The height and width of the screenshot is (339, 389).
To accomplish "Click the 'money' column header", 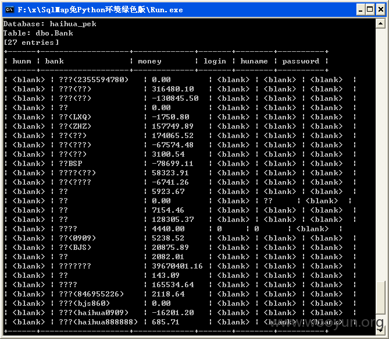I will tap(149, 61).
